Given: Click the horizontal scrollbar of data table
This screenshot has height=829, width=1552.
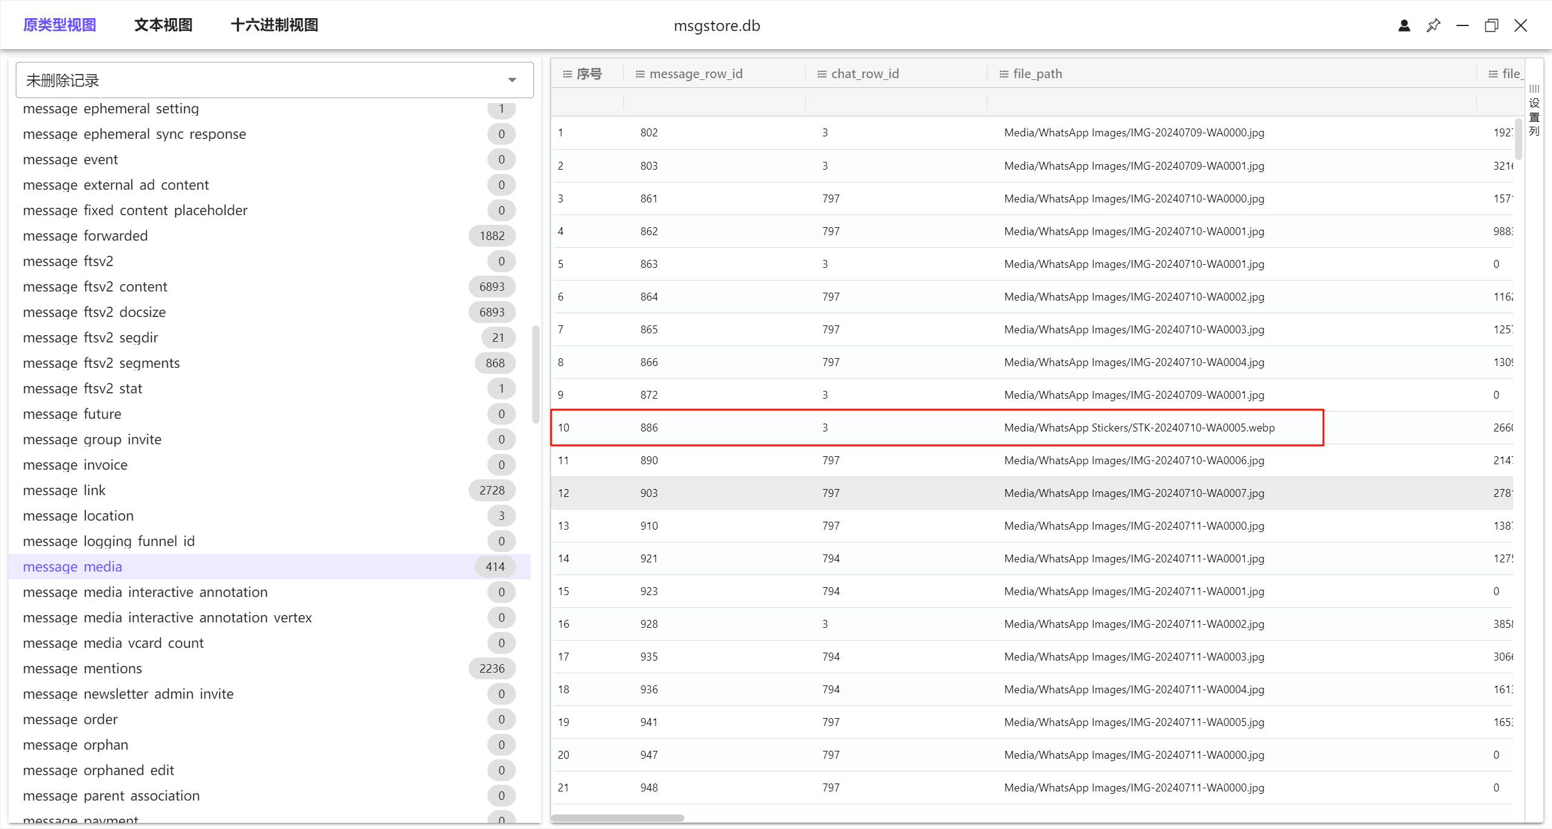Looking at the screenshot, I should pos(618,818).
